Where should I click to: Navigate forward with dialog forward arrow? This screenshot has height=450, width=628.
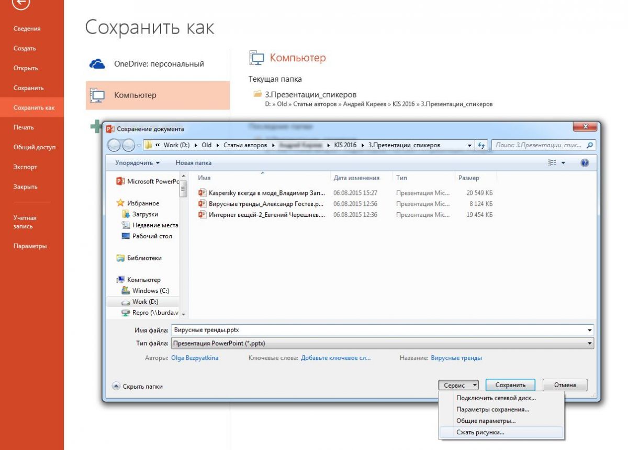128,145
